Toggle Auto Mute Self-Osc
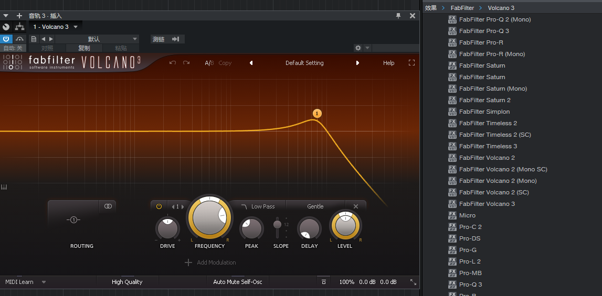Viewport: 602px width, 296px height. click(x=238, y=282)
